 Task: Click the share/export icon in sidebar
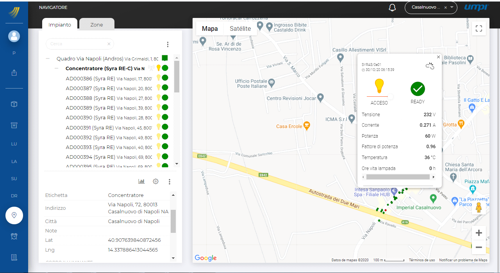click(x=14, y=73)
